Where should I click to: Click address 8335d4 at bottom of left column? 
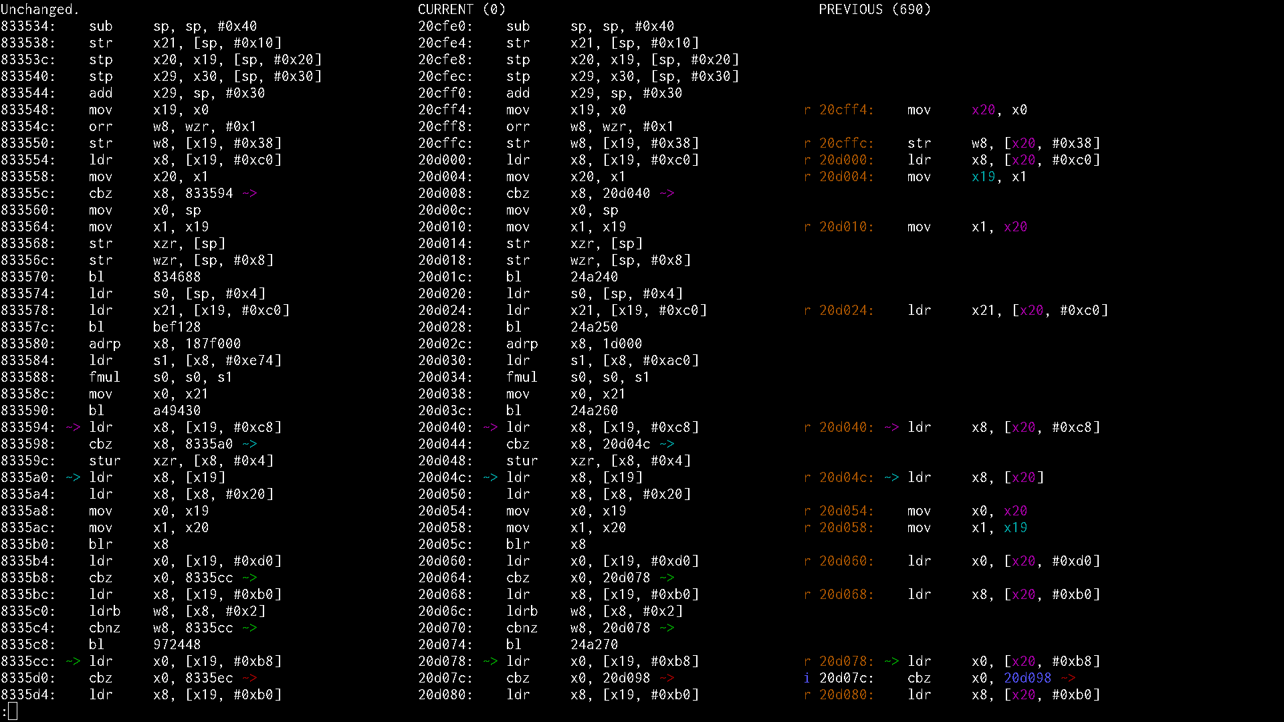pyautogui.click(x=28, y=695)
